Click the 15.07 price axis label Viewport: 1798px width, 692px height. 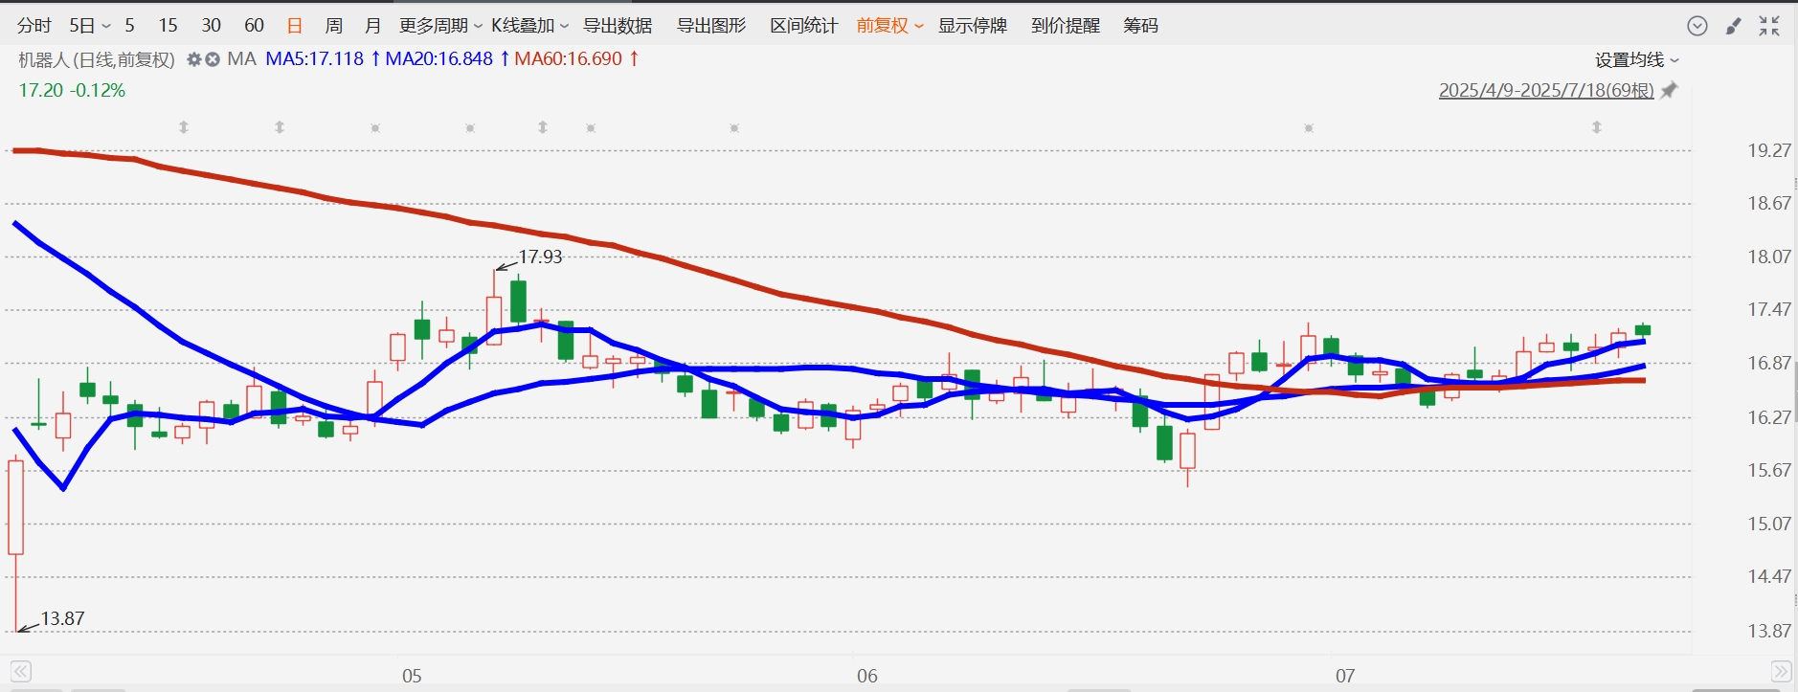point(1769,524)
